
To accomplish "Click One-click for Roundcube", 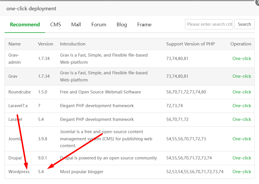I will [242, 92].
